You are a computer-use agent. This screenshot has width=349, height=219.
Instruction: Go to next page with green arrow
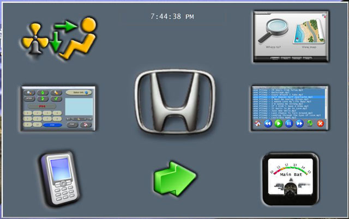point(175,179)
